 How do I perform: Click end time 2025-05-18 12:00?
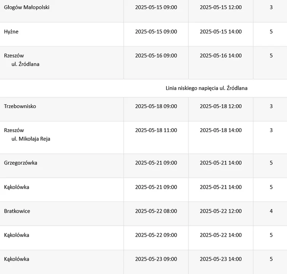coord(221,106)
